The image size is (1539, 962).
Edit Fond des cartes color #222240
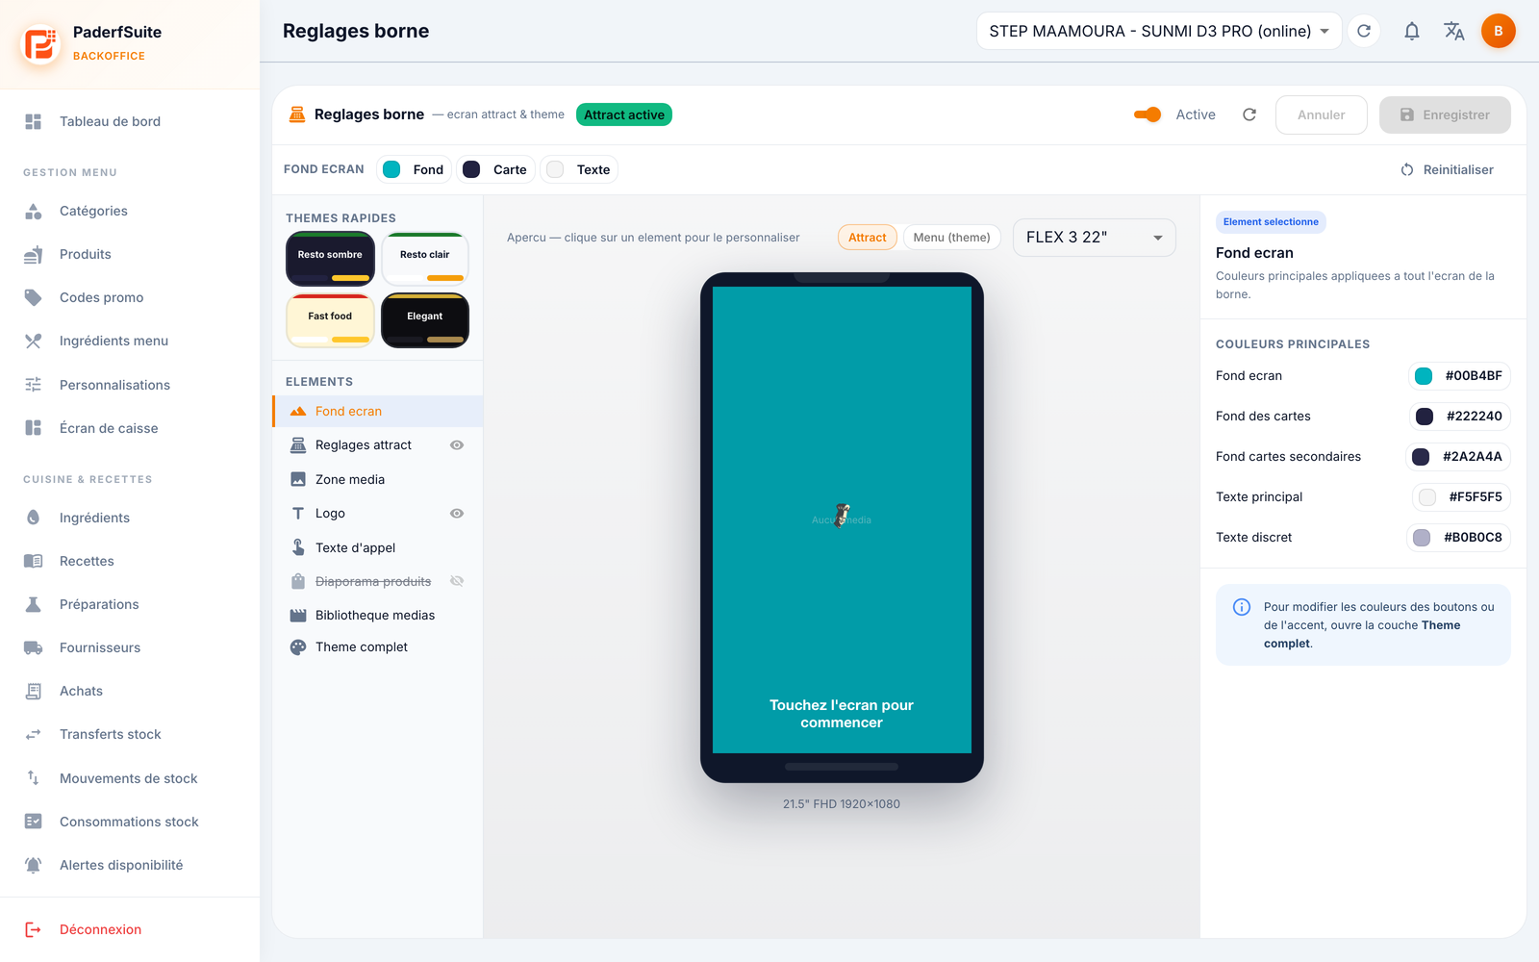click(1460, 417)
